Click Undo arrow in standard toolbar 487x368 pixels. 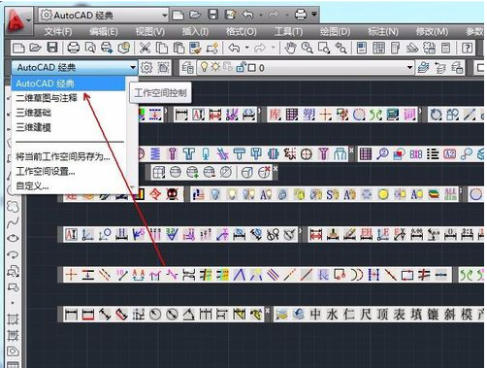235,49
